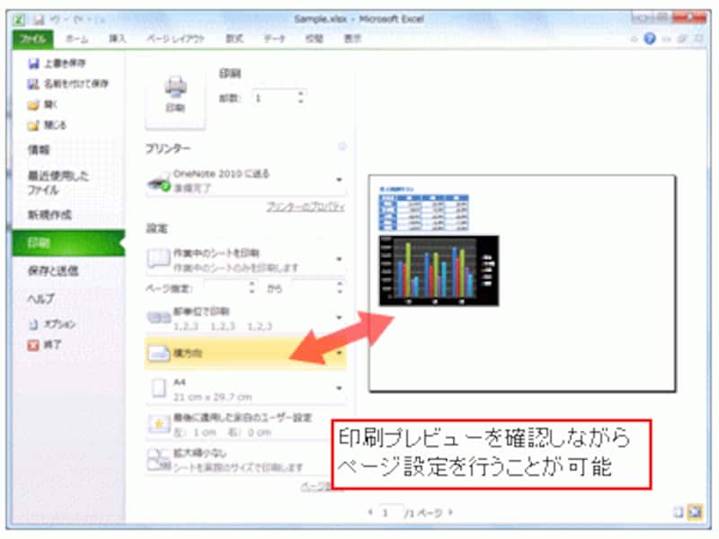
Task: Click the landscape page icon beside 横方向
Action: coord(159,353)
